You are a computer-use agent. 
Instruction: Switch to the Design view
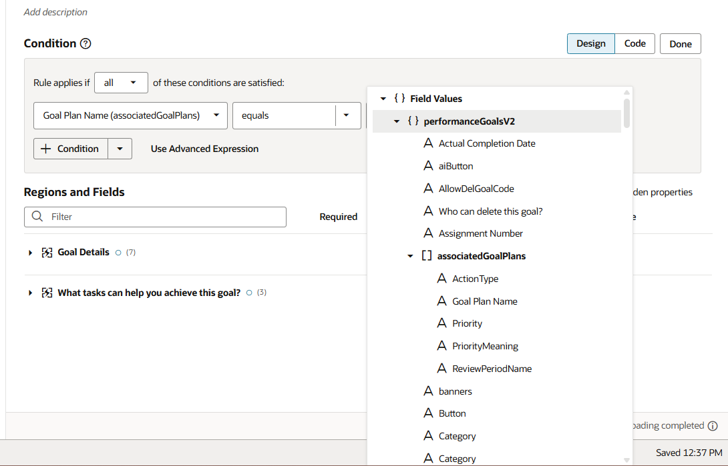590,43
